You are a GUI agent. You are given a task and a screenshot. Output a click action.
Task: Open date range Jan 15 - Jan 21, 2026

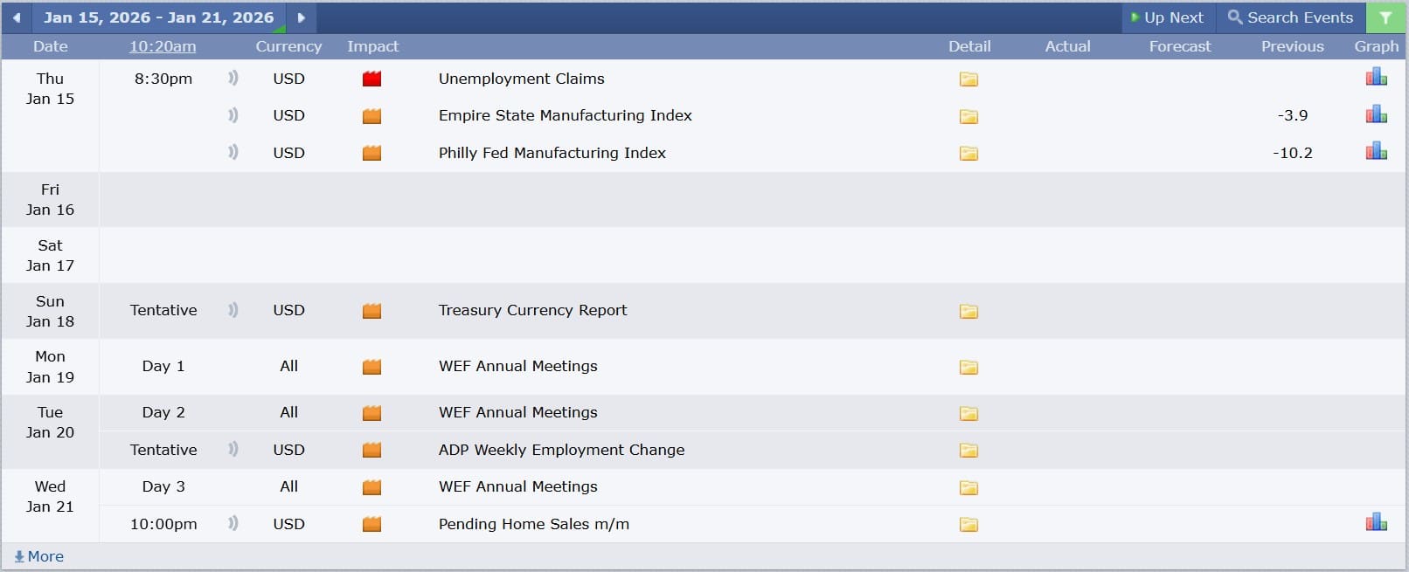pos(159,17)
